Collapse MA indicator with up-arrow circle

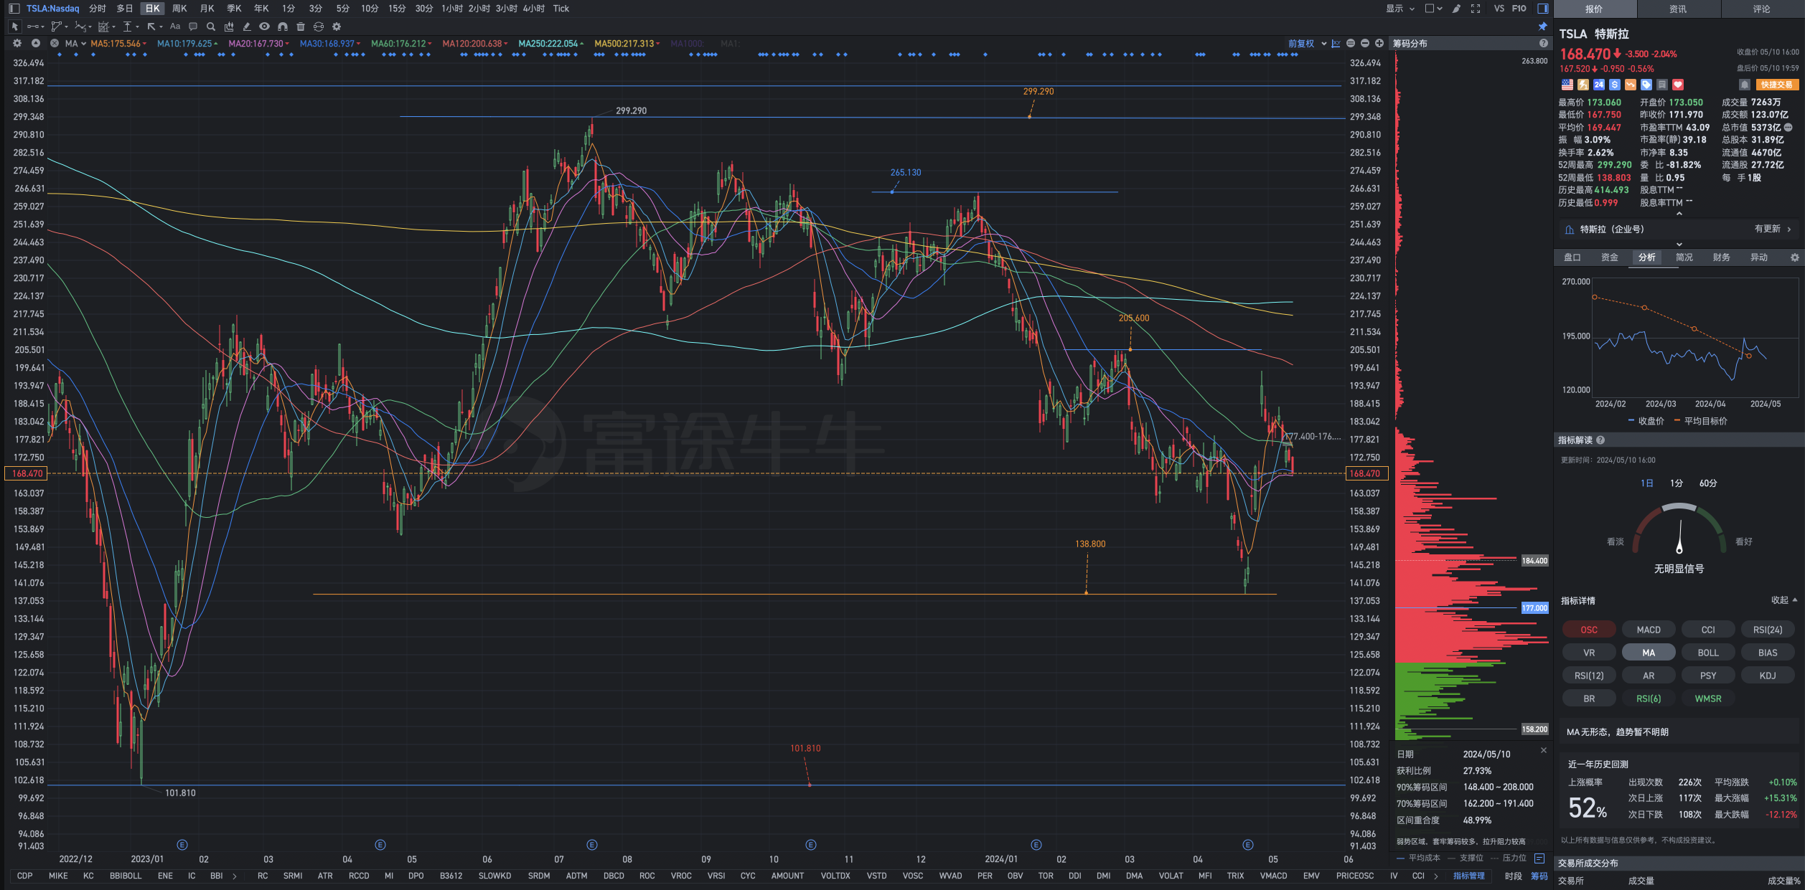tap(36, 43)
